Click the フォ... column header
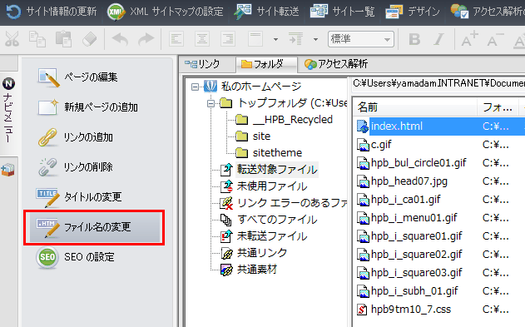Image resolution: width=525 pixels, height=327 pixels. click(x=498, y=107)
